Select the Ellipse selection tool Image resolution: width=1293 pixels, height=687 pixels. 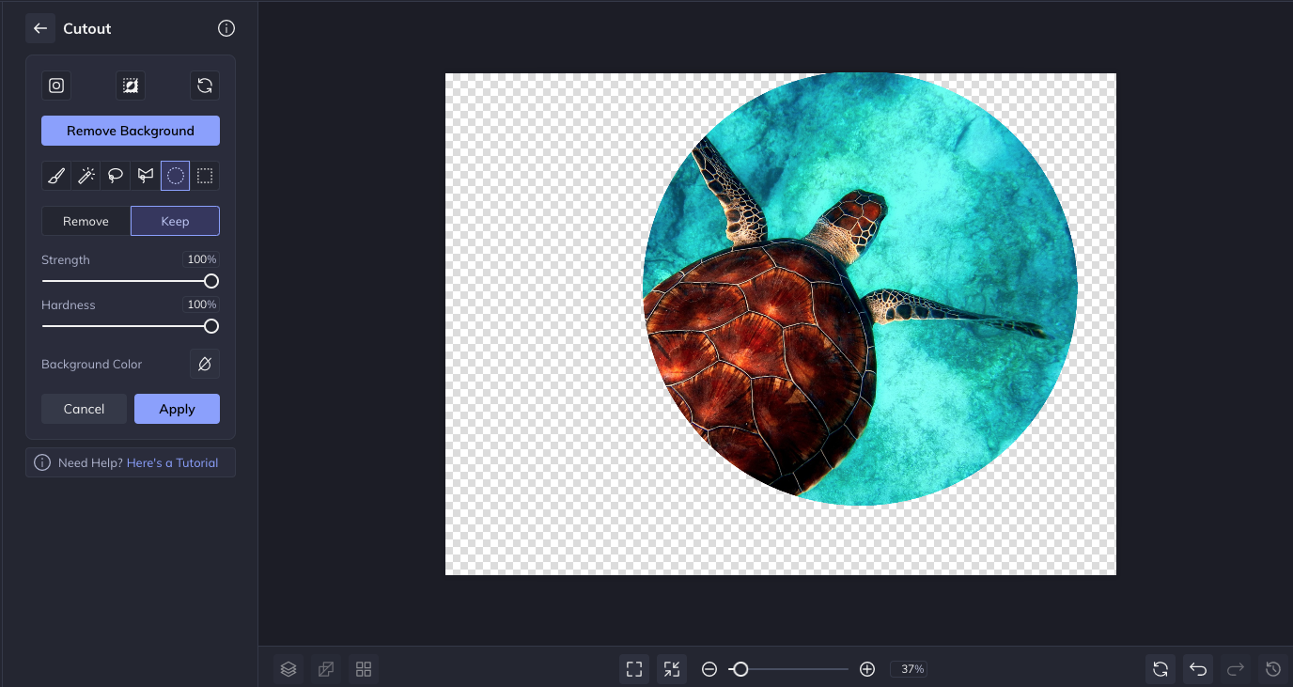pyautogui.click(x=176, y=176)
